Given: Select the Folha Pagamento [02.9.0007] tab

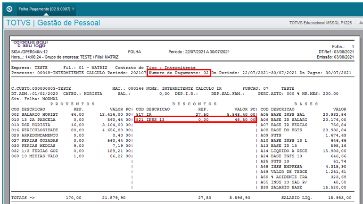Looking at the screenshot, I should [44, 9].
